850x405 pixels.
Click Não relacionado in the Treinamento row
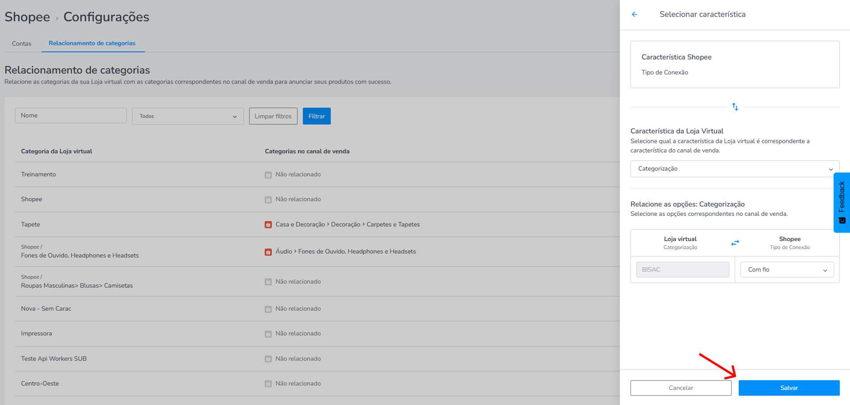298,174
